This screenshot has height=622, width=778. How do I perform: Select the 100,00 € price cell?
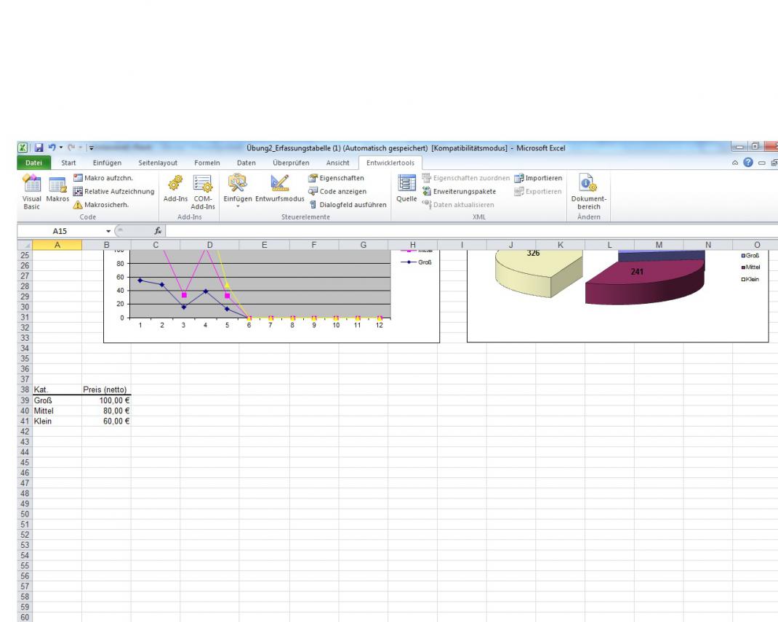coord(106,400)
